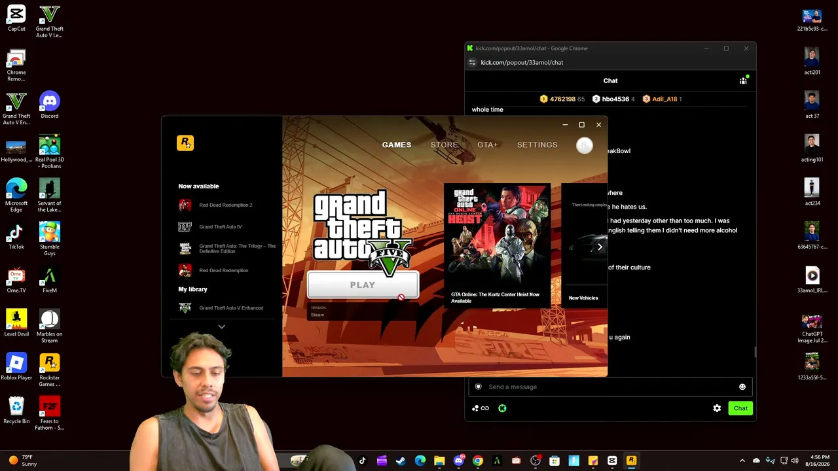Viewport: 838px width, 471px height.
Task: Click the Rockstar Games logo in the launcher
Action: pyautogui.click(x=185, y=143)
